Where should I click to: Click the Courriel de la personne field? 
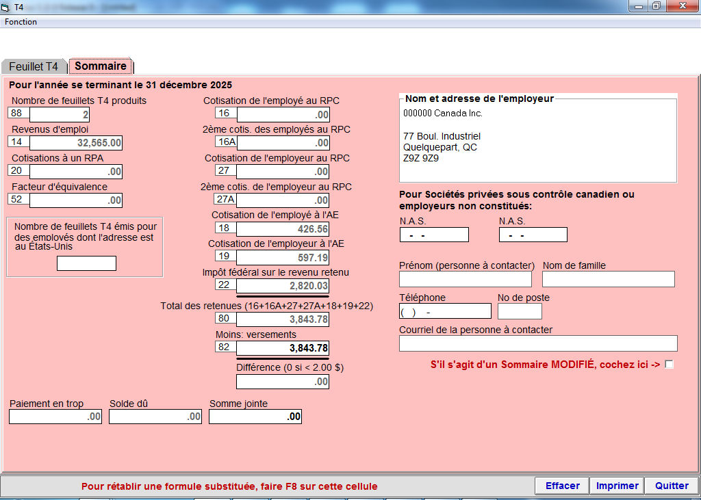click(x=538, y=343)
